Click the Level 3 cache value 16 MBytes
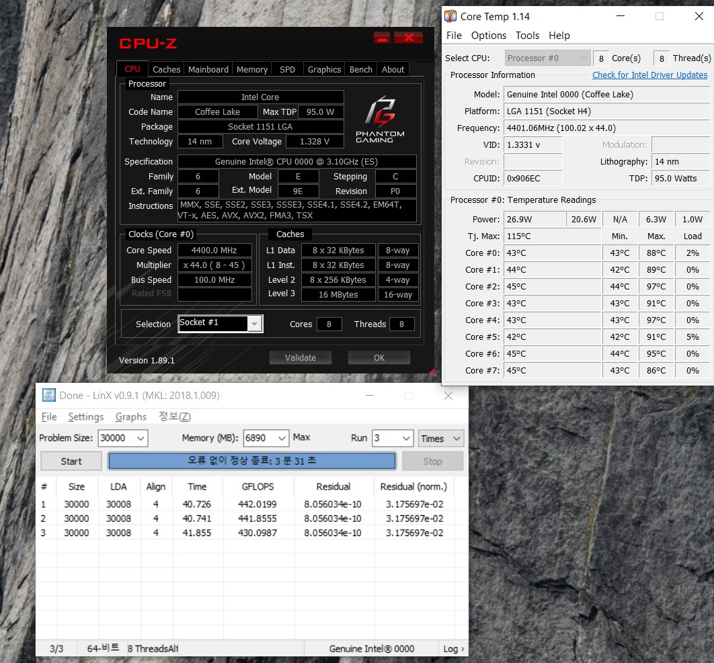Viewport: 714px width, 663px height. pyautogui.click(x=338, y=294)
